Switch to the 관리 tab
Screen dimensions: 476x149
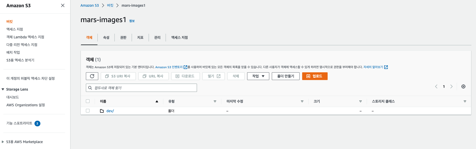tap(157, 38)
